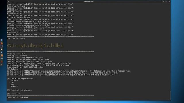Viewport: 184px width, 103px height.
Task: Open the terminal hamburger menu
Action: [166, 1]
